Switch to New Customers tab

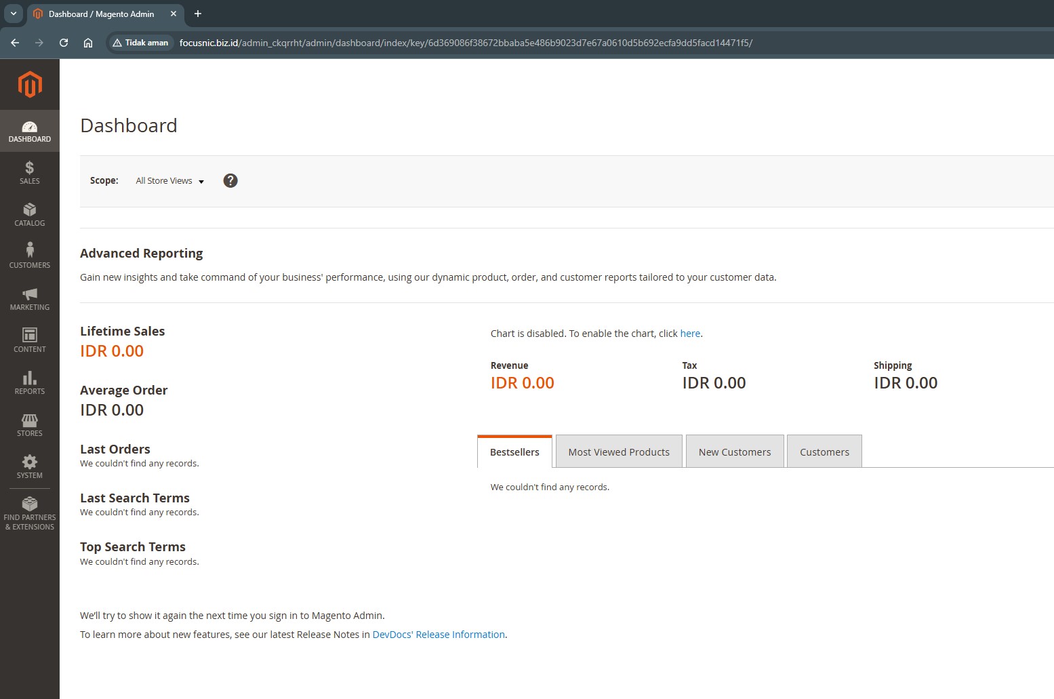735,452
